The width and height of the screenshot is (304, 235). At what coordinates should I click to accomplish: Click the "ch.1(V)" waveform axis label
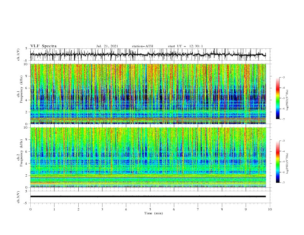point(18,55)
